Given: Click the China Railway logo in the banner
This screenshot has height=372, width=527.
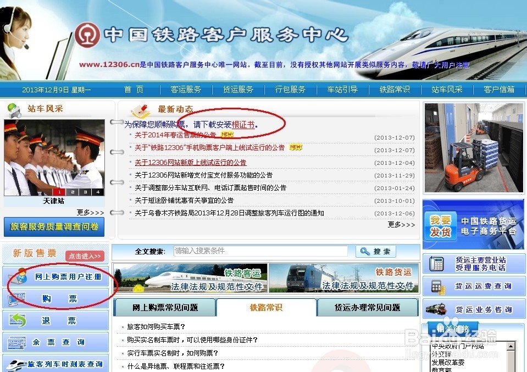Looking at the screenshot, I should pyautogui.click(x=87, y=35).
